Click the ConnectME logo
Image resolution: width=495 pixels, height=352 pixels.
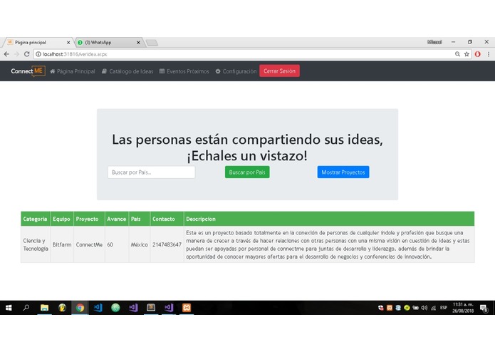point(28,71)
